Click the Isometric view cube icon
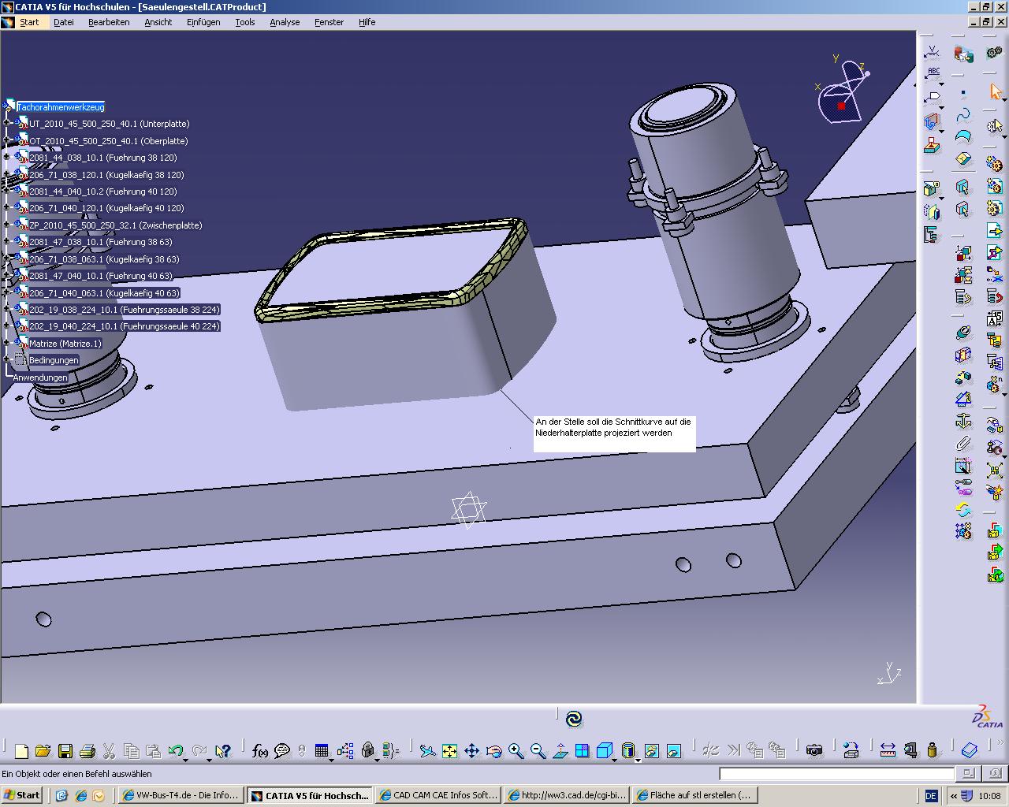Screen dimensions: 1009x807 pyautogui.click(x=605, y=751)
